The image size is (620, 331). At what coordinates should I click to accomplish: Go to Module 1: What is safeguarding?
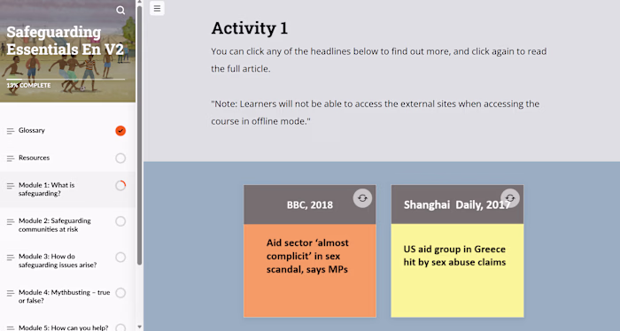(46, 189)
